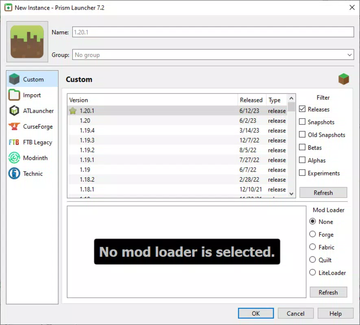Viewport: 360px width, 325px height.
Task: Click the 12/10/21 release date cell
Action: tap(251, 189)
